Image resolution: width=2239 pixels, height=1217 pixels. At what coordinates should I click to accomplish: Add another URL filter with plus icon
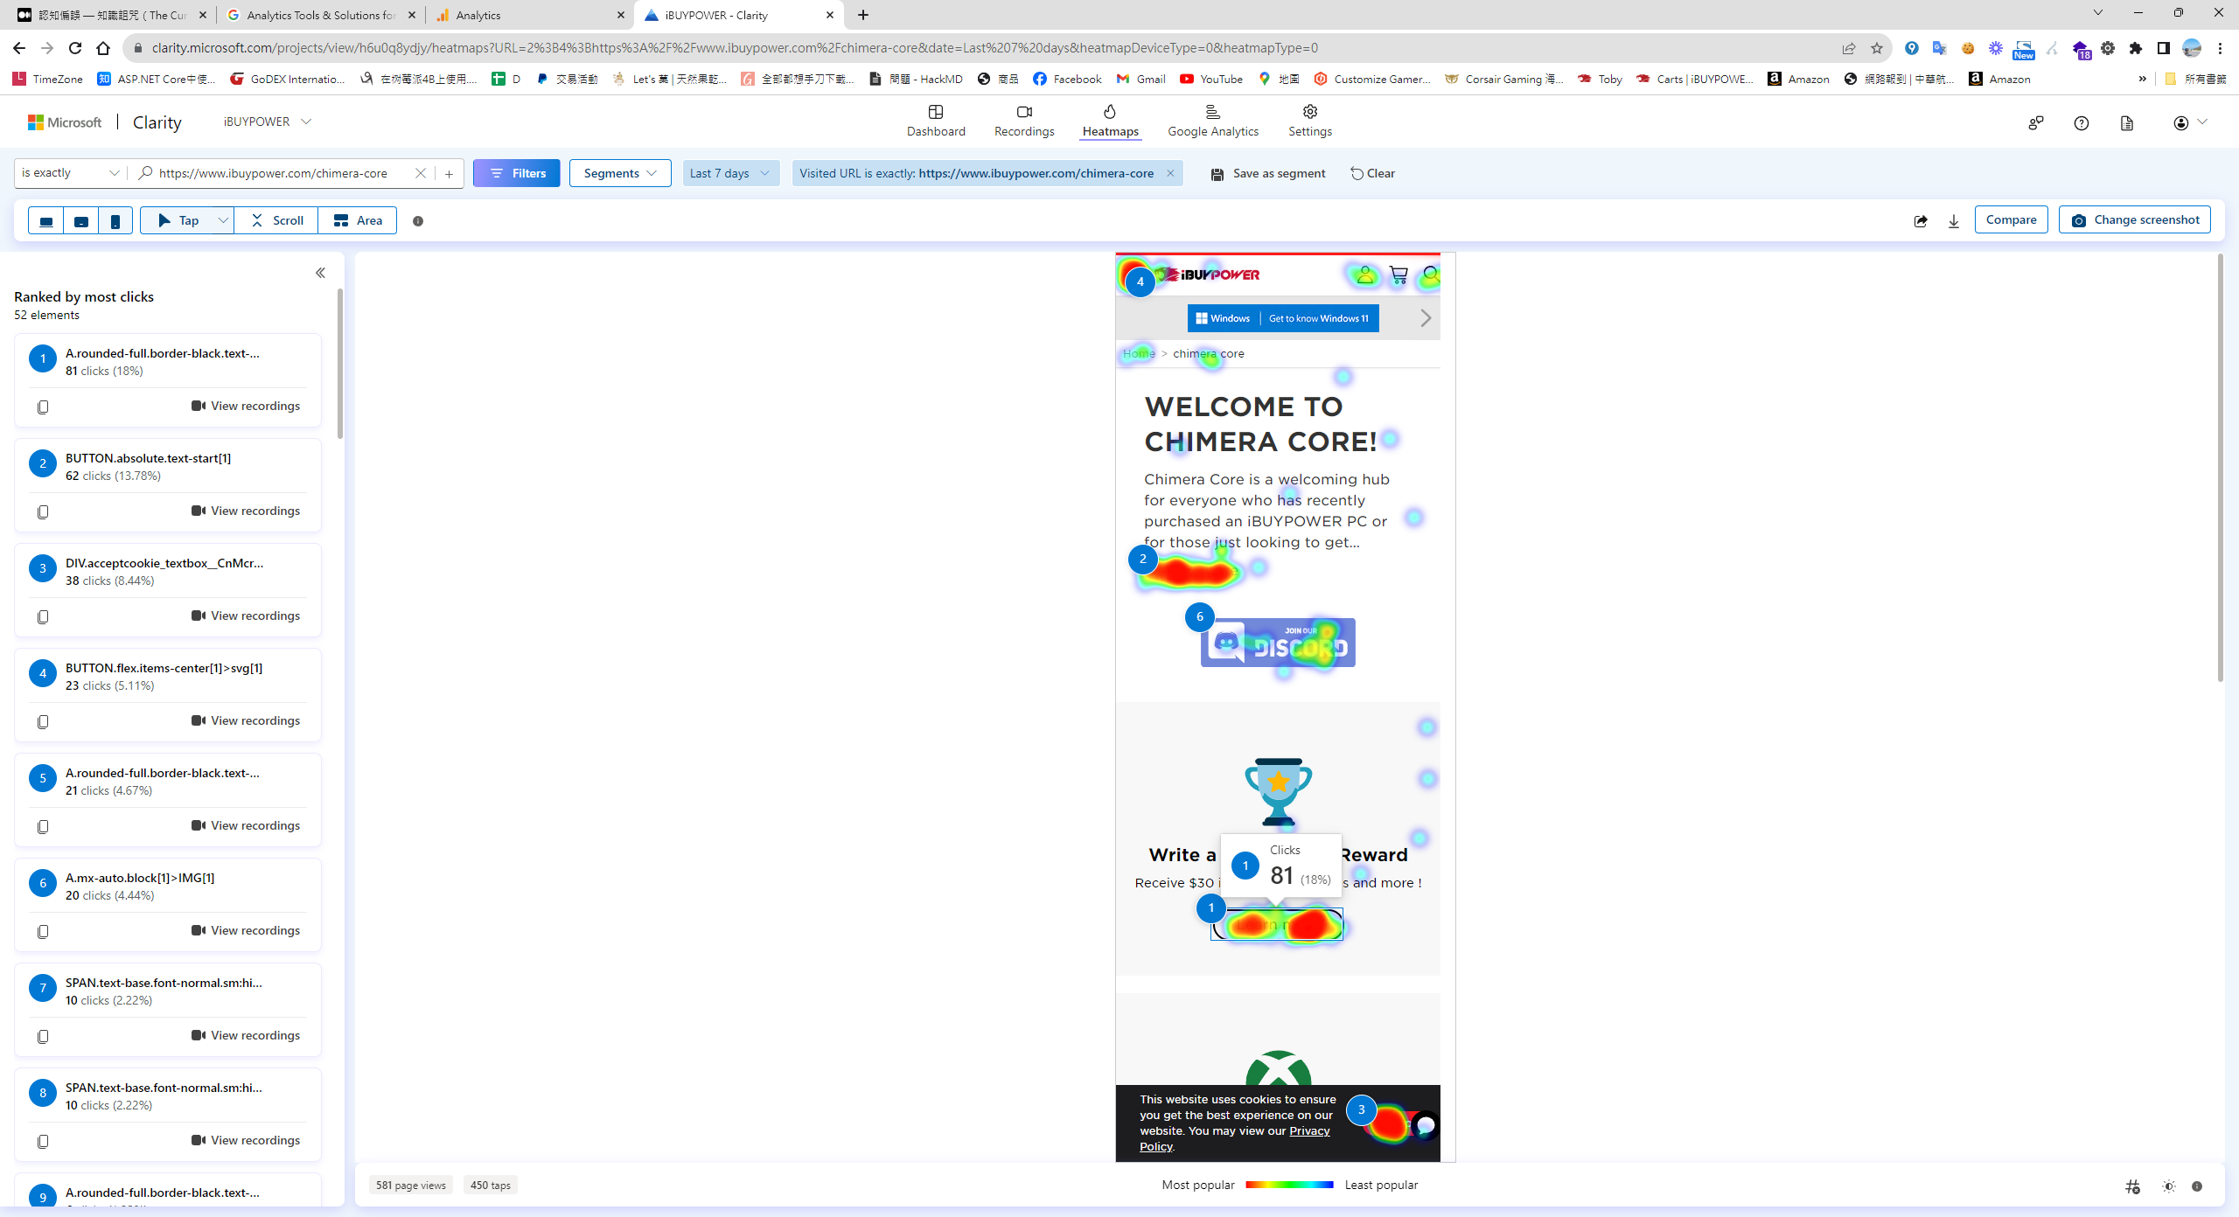tap(449, 173)
